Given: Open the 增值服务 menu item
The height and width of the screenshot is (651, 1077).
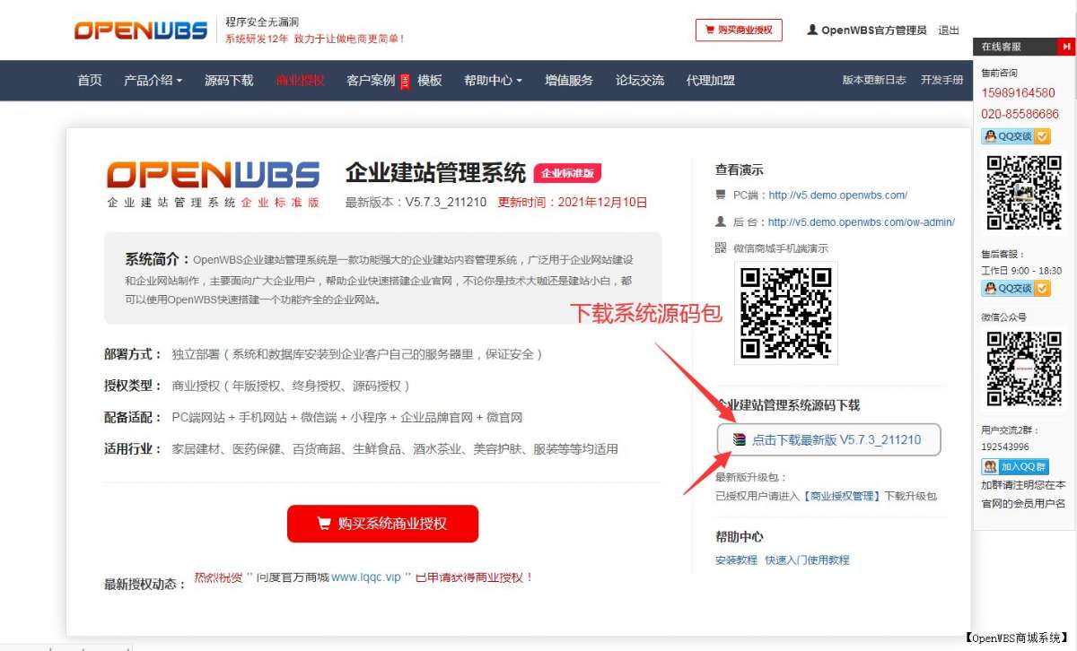Looking at the screenshot, I should coord(567,80).
